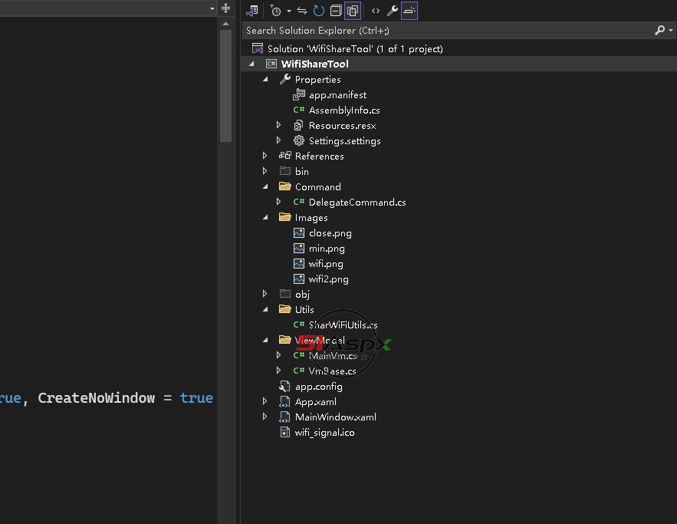
Task: Refresh the Solution Explorer
Action: click(319, 11)
